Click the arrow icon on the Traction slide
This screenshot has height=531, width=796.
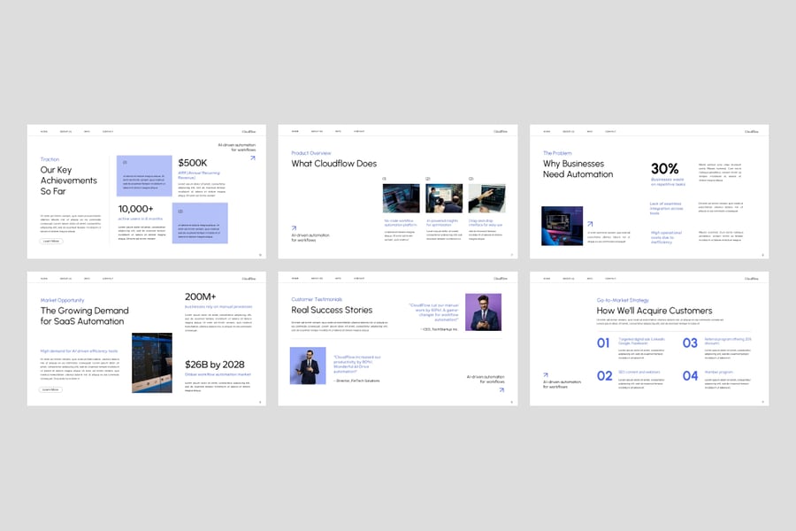[252, 158]
